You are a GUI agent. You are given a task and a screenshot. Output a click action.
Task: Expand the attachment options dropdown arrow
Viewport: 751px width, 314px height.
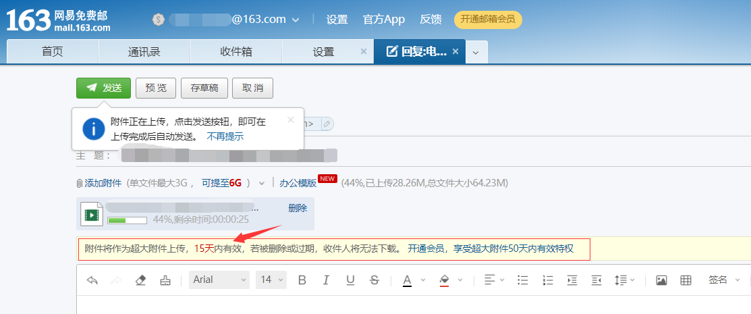262,183
